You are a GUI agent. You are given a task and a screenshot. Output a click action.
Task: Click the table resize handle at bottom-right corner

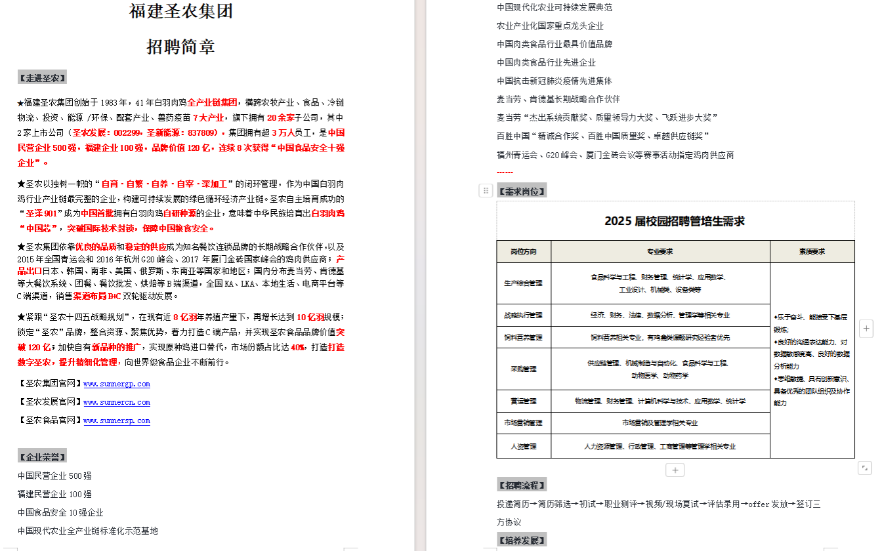click(x=865, y=468)
